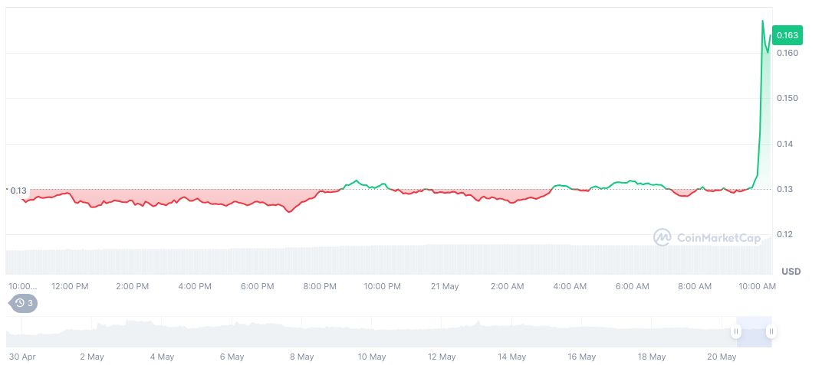
Task: Click the 4:00 AM time axis label
Action: (x=570, y=286)
